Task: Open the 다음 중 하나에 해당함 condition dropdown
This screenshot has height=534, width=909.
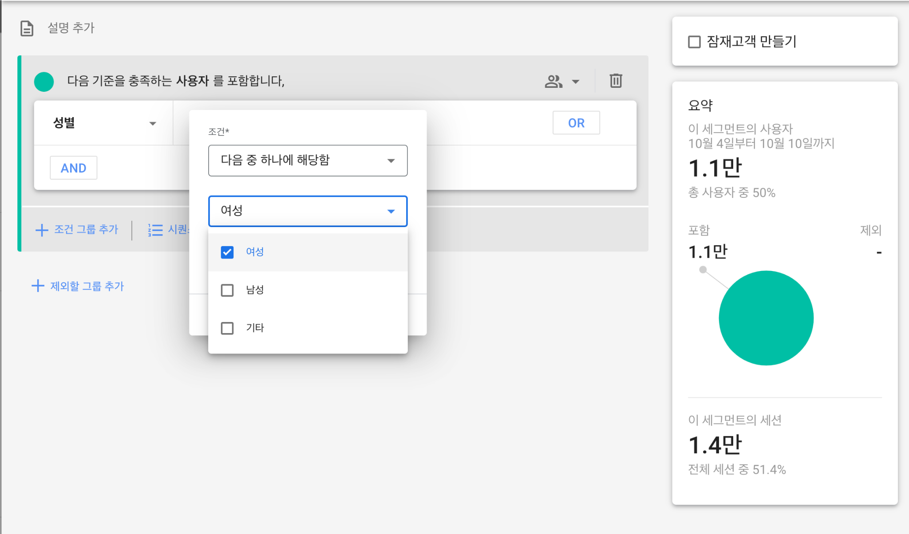Action: click(308, 161)
